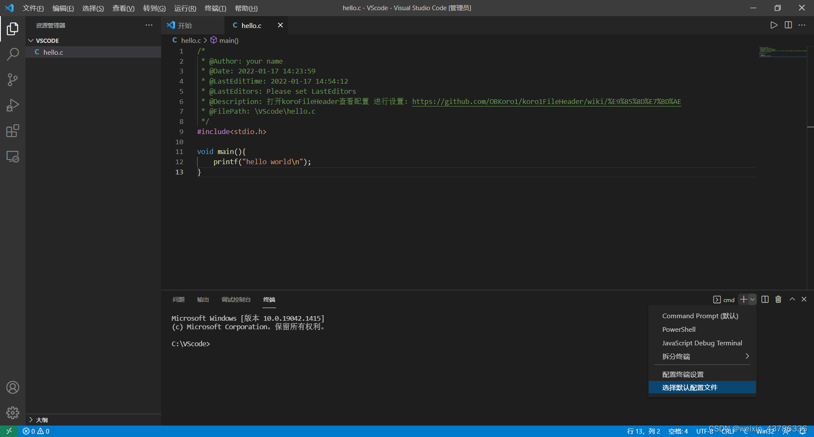Screen dimensions: 814x437
Task: Open the terminal launch profile dropdown arrow
Action: [753, 300]
